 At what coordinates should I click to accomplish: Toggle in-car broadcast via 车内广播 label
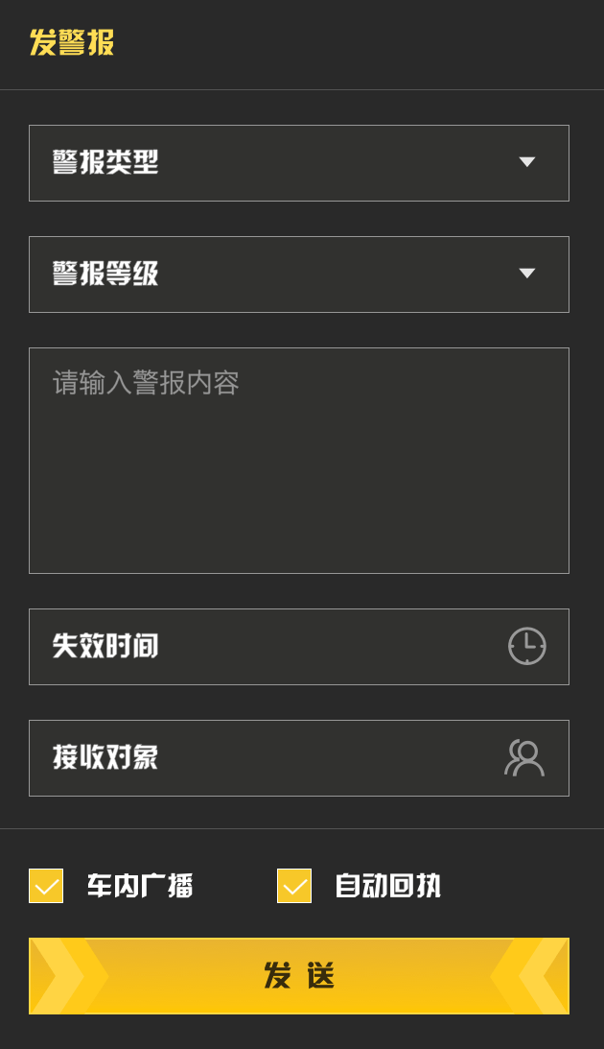click(x=140, y=886)
